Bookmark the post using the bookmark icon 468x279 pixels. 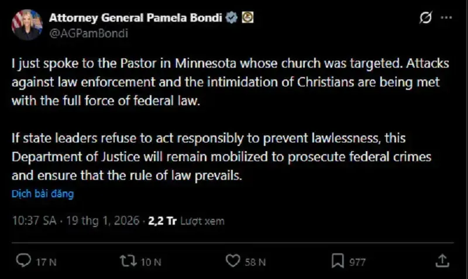338,261
